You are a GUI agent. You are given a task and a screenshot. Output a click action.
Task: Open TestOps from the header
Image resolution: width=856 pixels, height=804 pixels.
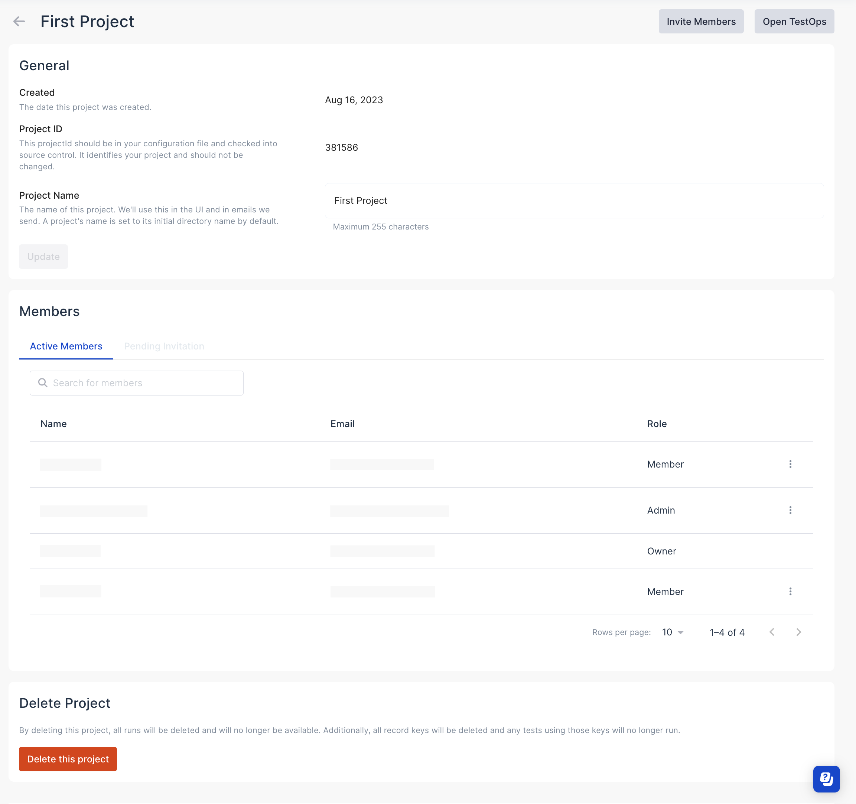pyautogui.click(x=794, y=21)
